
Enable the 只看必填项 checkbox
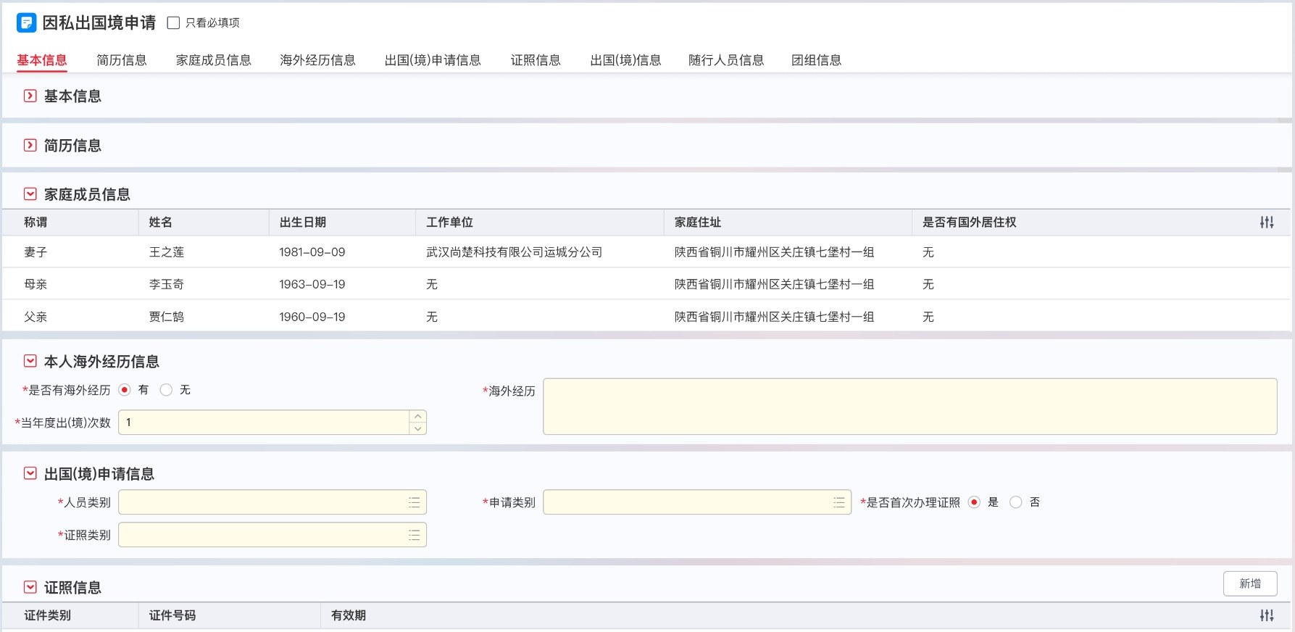click(x=173, y=23)
